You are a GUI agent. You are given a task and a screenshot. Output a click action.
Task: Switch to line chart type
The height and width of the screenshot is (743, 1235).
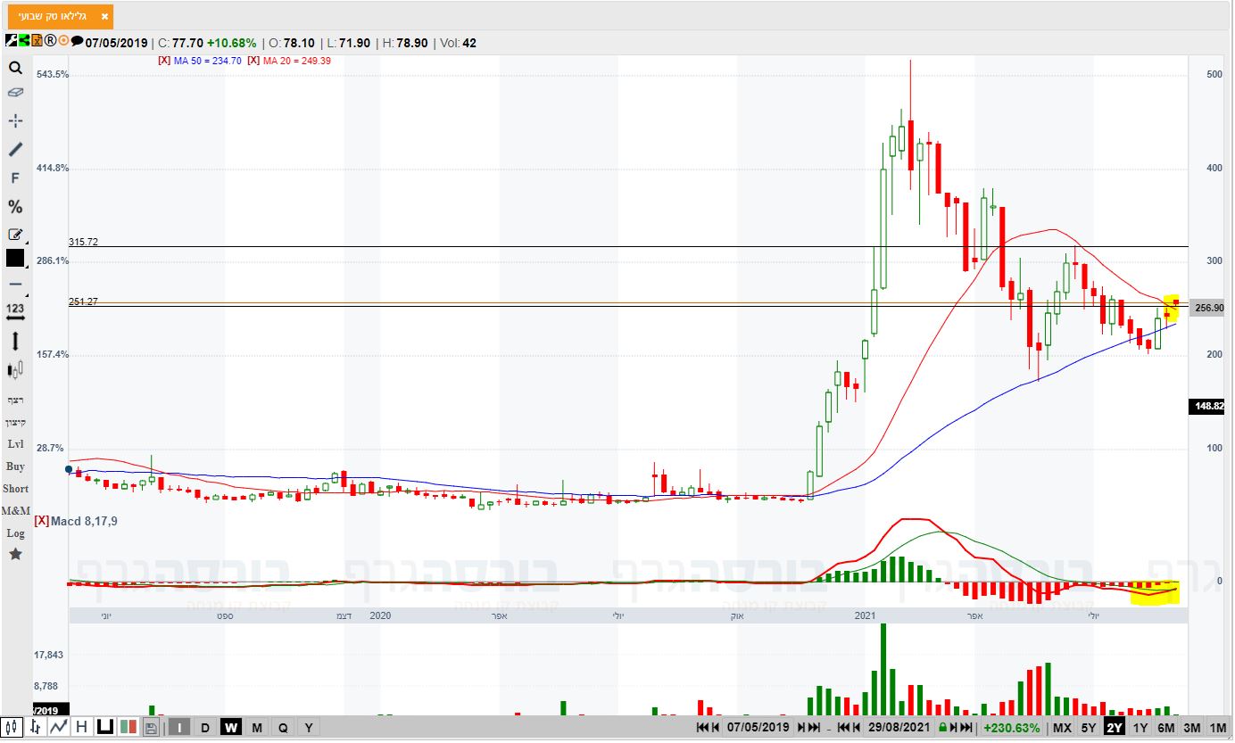pyautogui.click(x=59, y=727)
